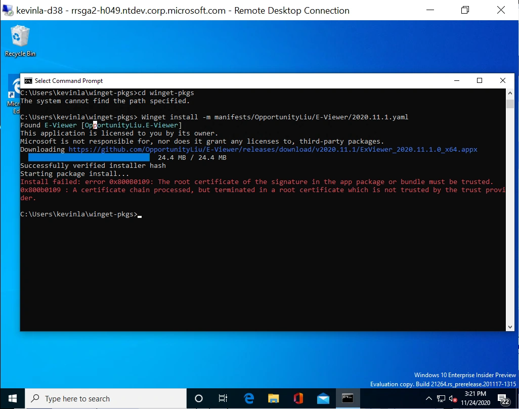Open File Explorer from the taskbar
The width and height of the screenshot is (519, 409).
[x=273, y=398]
